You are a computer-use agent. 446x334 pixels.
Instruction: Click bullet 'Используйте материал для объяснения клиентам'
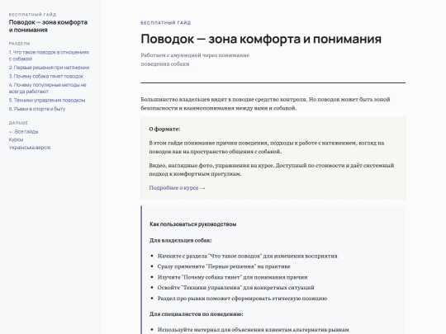pyautogui.click(x=254, y=330)
